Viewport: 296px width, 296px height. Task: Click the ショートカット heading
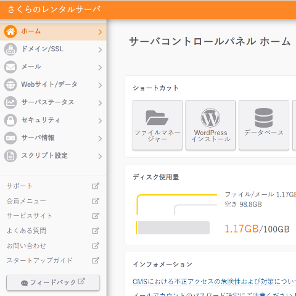[x=155, y=88]
